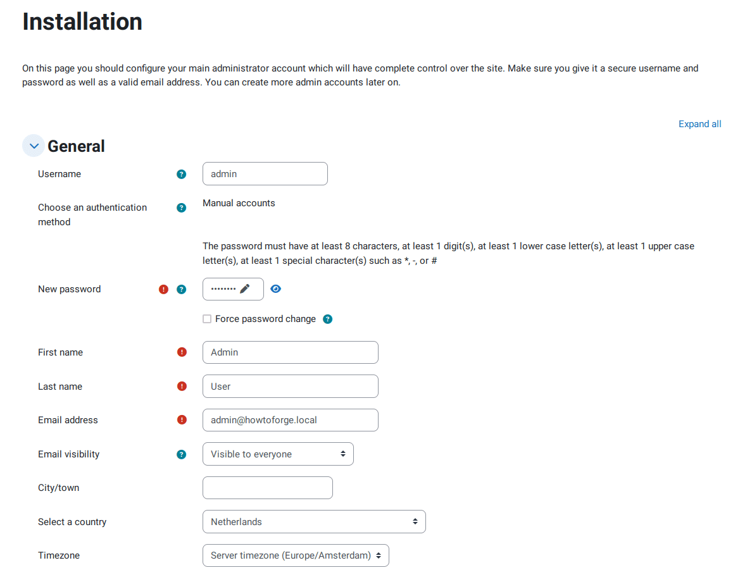Click the help icon for Email visibility
The height and width of the screenshot is (570, 740).
coord(182,454)
